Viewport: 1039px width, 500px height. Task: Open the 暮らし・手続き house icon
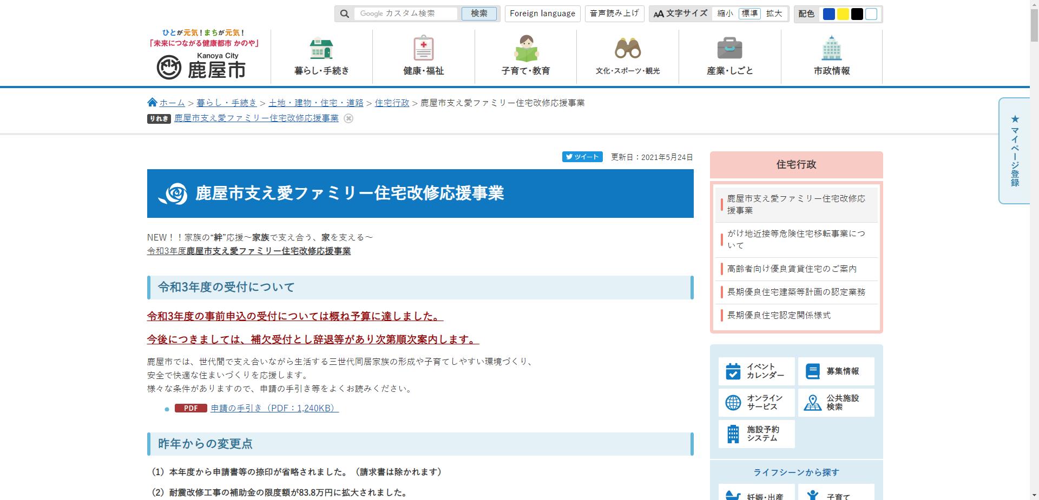[x=321, y=49]
